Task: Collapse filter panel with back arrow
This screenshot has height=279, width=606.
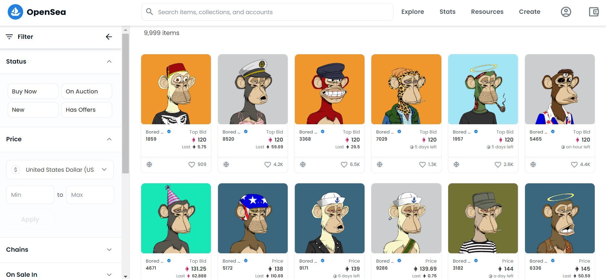Action: 109,37
